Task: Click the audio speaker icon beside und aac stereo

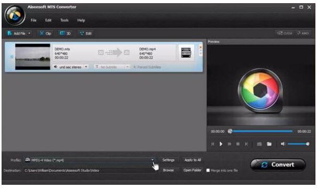Action: [x=55, y=67]
